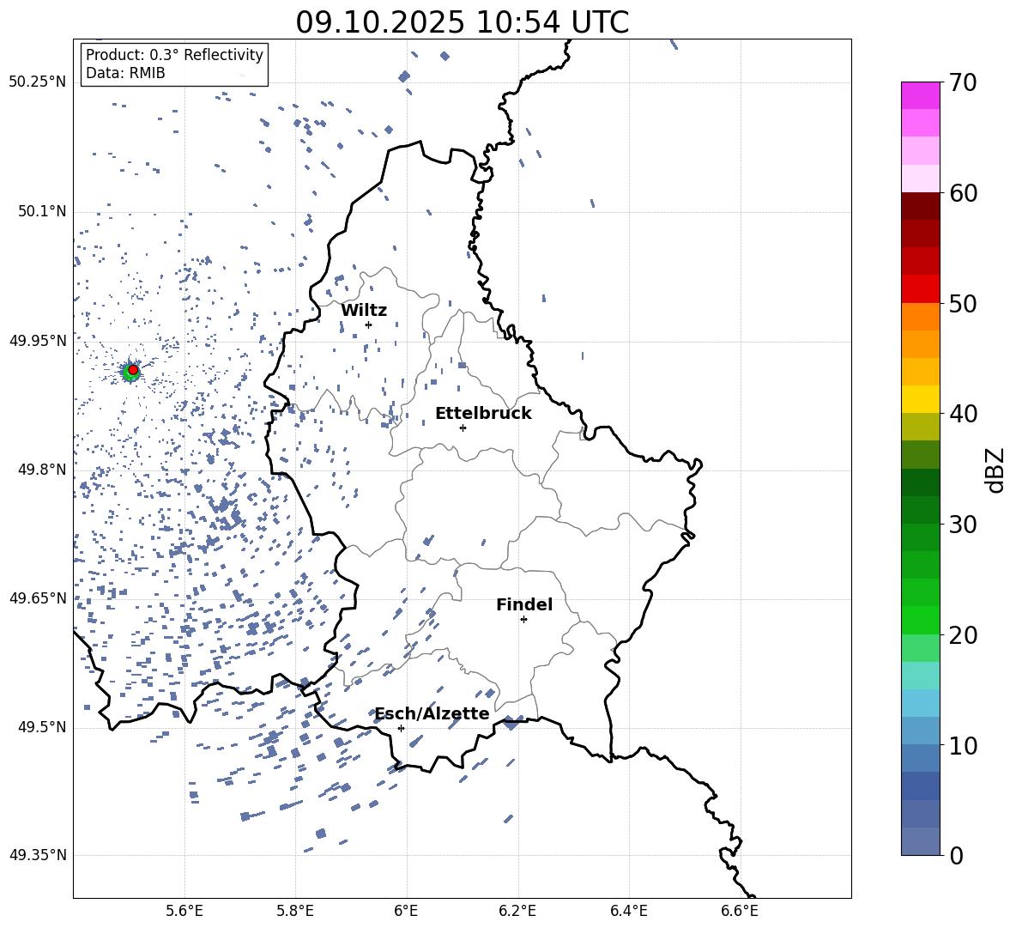Click the red radar site marker
1016x928 pixels.
pos(133,370)
